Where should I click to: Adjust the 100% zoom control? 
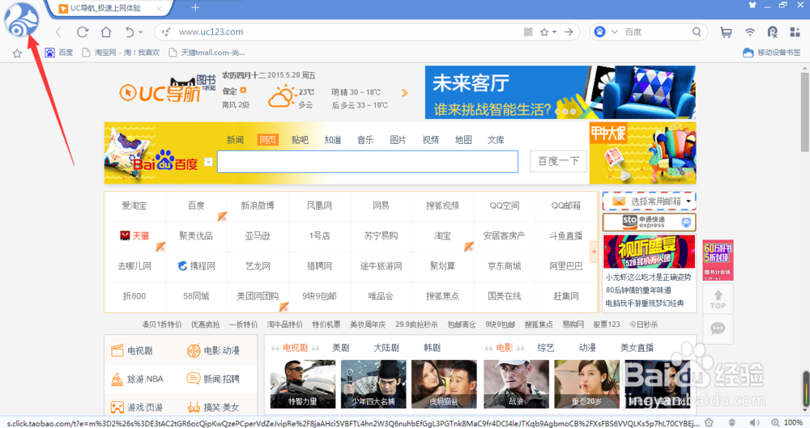pyautogui.click(x=787, y=422)
